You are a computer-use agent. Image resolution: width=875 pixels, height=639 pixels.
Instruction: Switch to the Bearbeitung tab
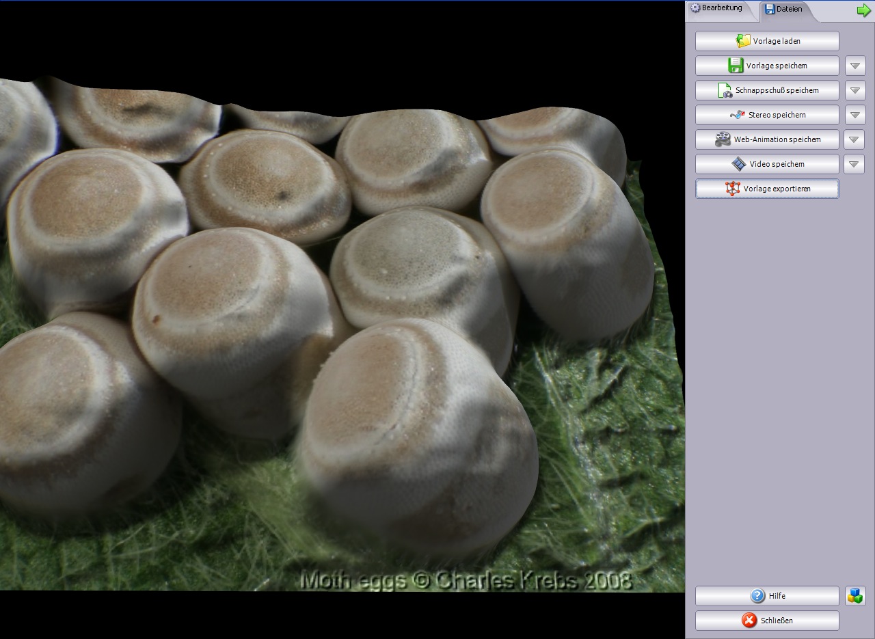pos(721,9)
